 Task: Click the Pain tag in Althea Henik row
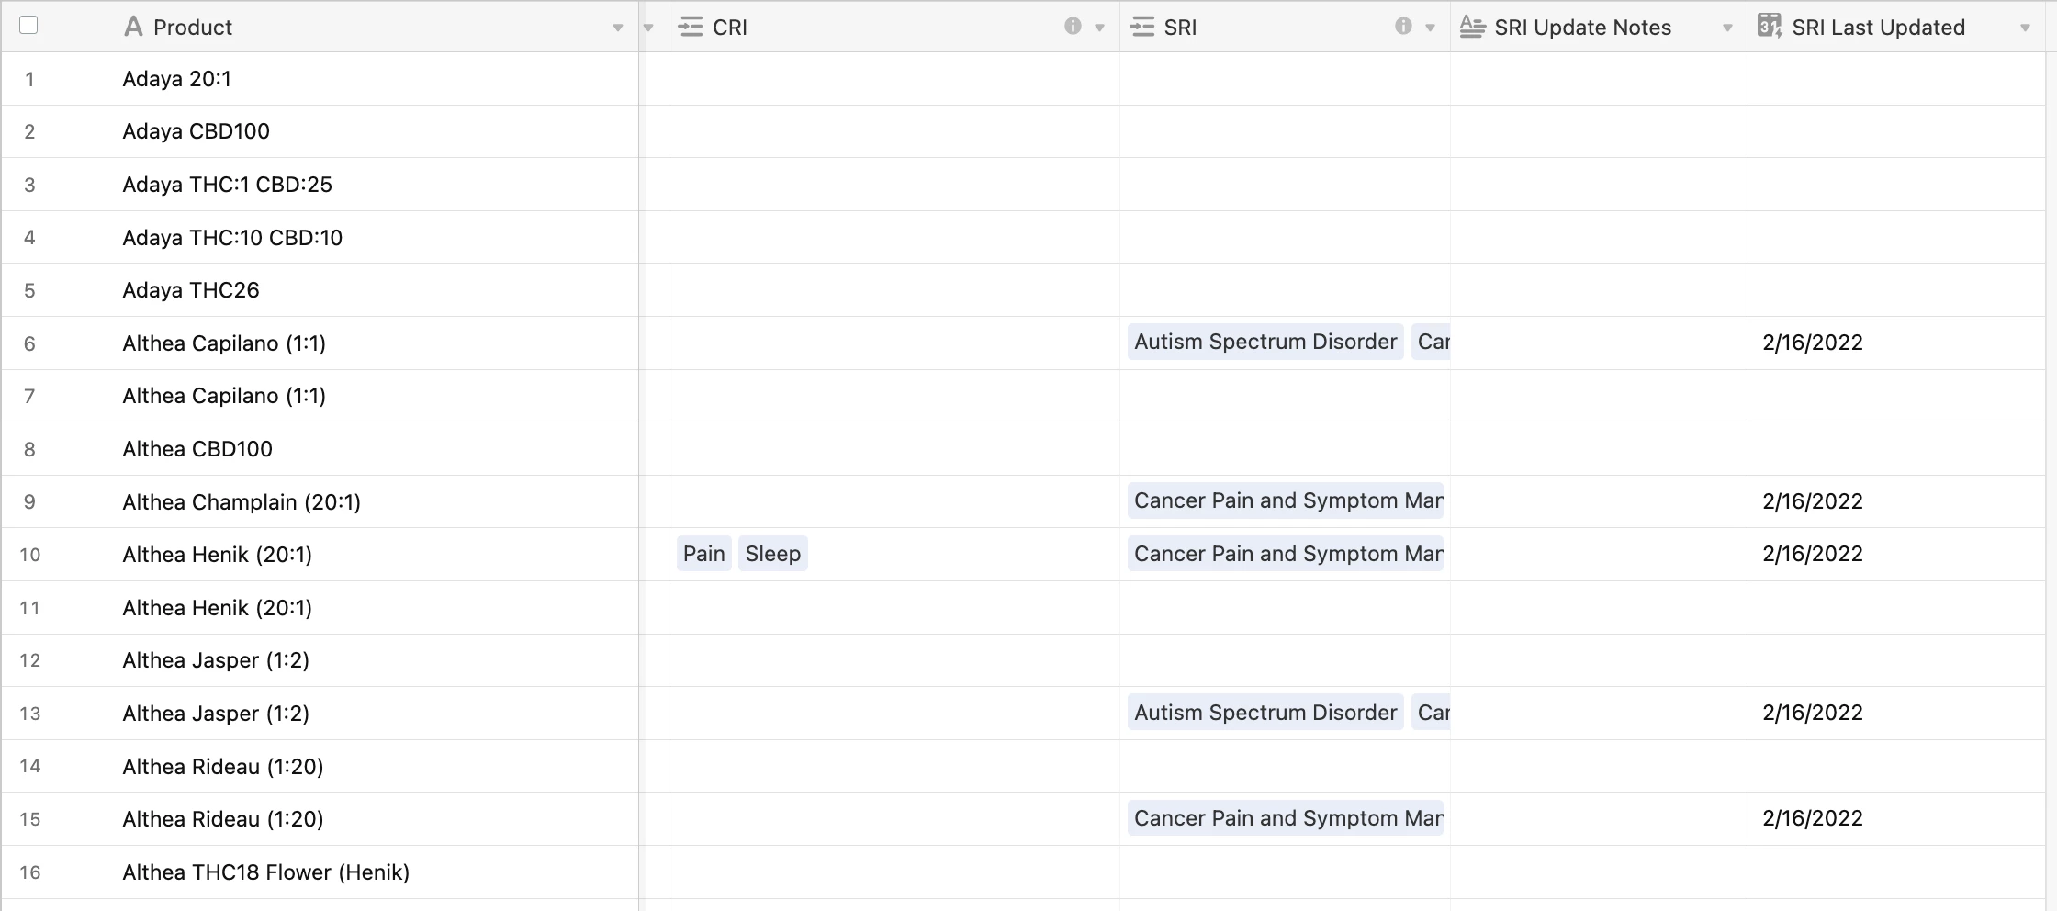tap(704, 554)
